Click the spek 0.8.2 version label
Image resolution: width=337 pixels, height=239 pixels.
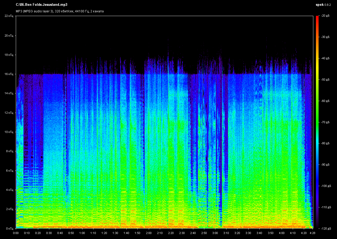tap(324, 5)
